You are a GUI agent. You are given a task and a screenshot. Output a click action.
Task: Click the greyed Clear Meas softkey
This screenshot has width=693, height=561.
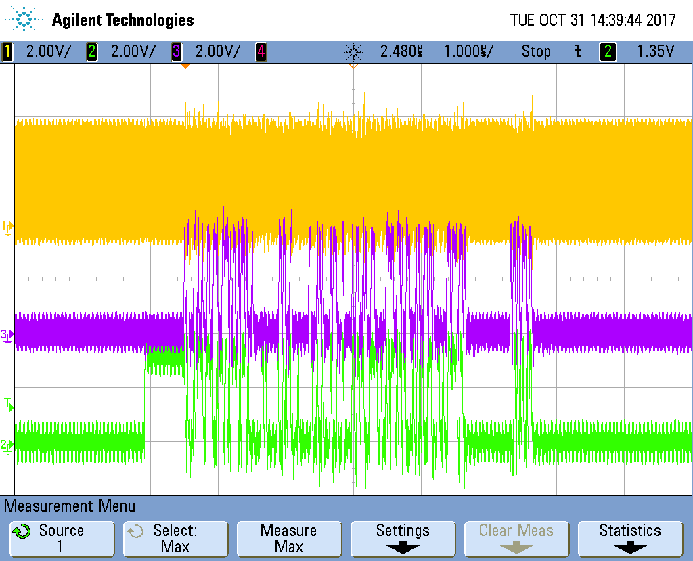516,539
